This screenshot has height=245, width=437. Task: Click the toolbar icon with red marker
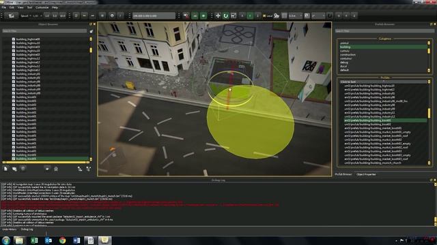(x=186, y=16)
